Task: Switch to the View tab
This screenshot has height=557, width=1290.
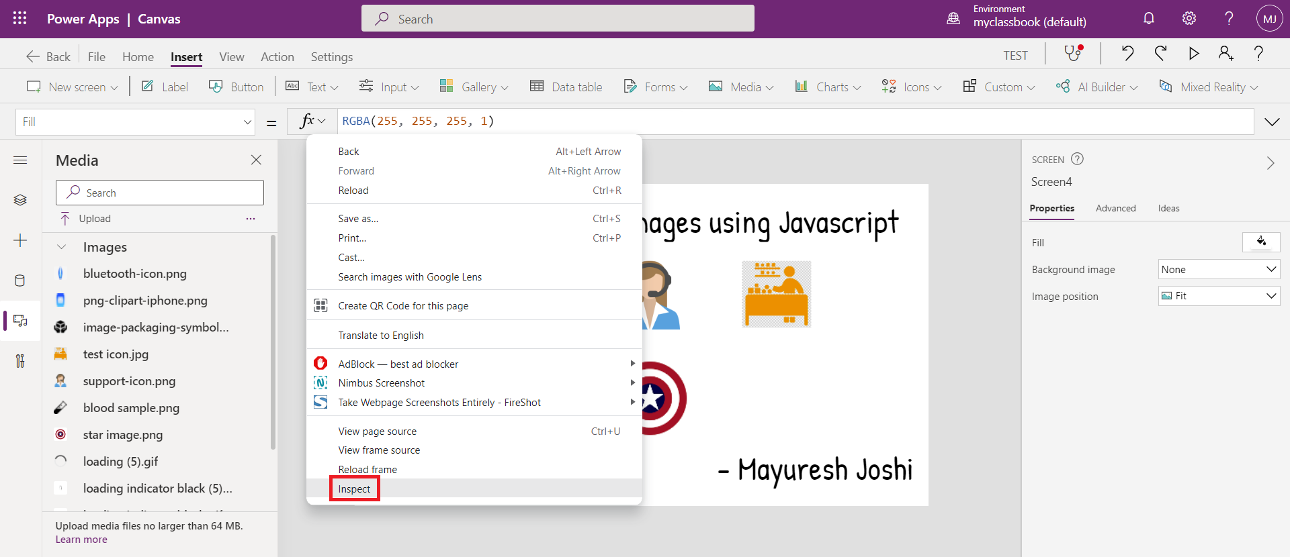Action: pyautogui.click(x=232, y=56)
